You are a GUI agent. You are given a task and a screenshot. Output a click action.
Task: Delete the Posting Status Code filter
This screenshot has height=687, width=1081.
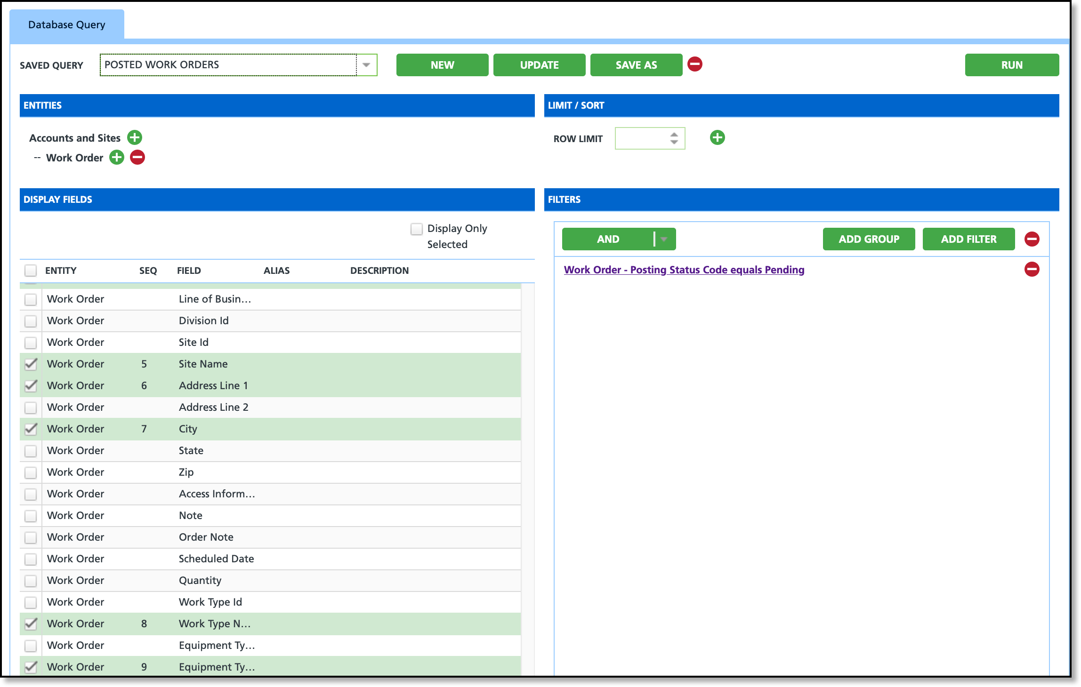[x=1032, y=270]
